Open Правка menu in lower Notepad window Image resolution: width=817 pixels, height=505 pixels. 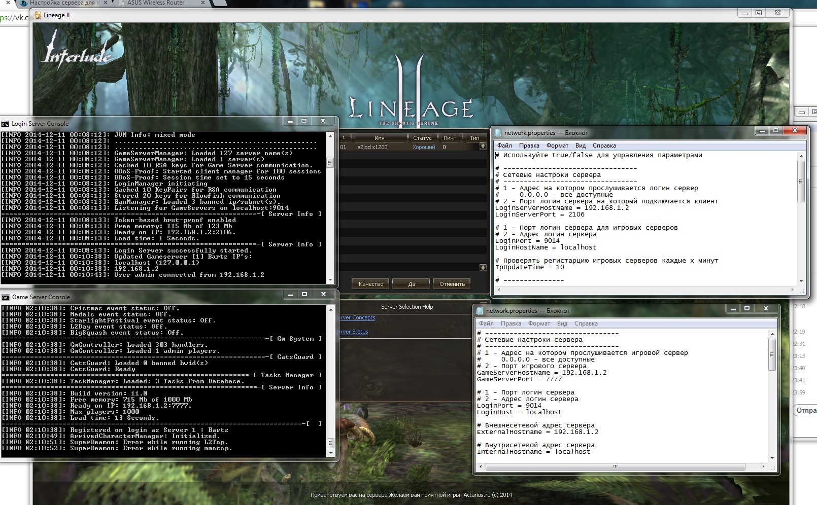510,323
